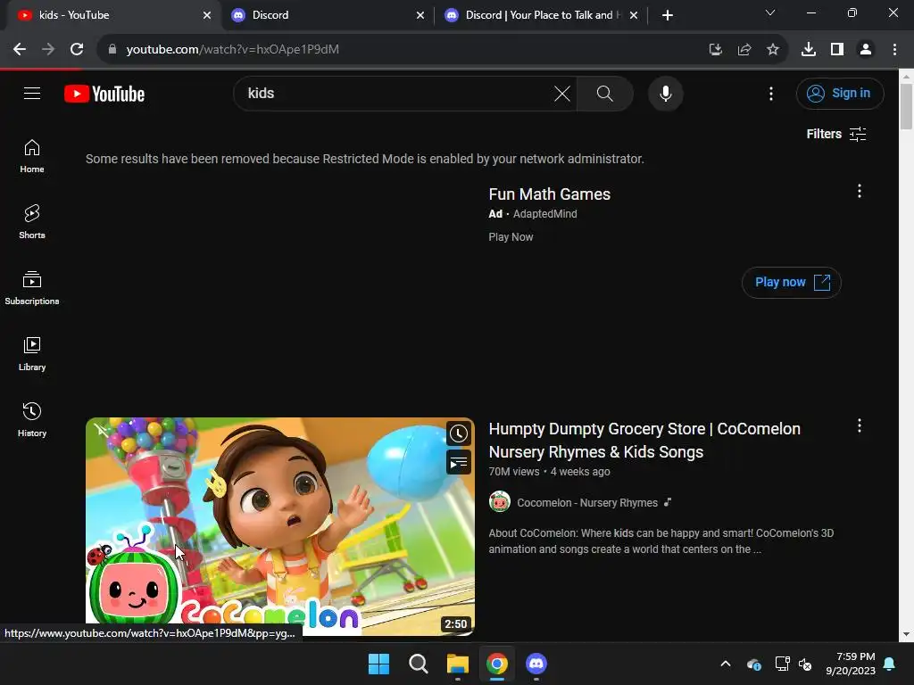The height and width of the screenshot is (685, 914).
Task: Close the Discord tab
Action: pyautogui.click(x=420, y=15)
